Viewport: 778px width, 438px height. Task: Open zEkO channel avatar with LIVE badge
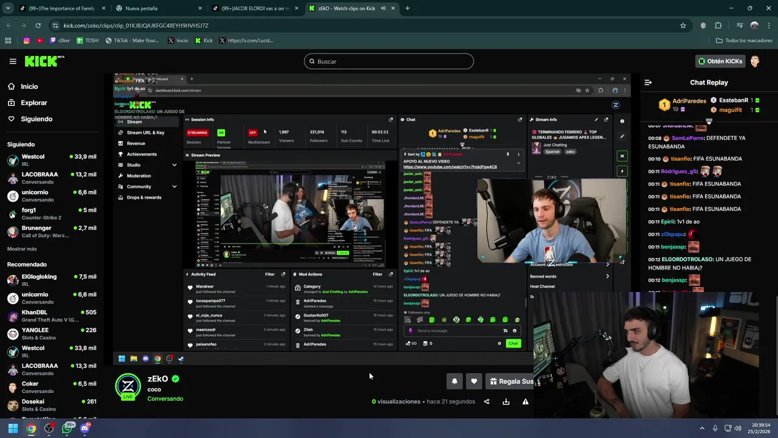128,386
